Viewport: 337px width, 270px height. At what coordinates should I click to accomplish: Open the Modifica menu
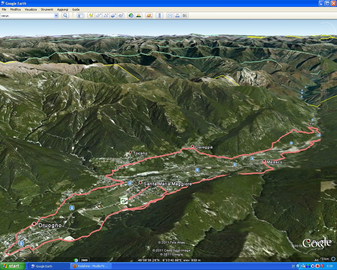16,9
